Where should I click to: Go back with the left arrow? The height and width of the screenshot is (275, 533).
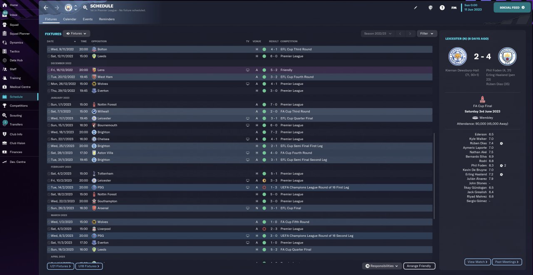[x=46, y=7]
